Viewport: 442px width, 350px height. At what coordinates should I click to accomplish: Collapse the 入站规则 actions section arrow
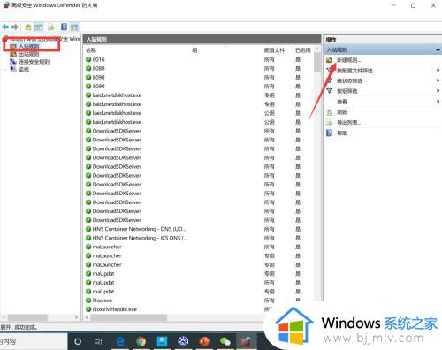[438, 49]
